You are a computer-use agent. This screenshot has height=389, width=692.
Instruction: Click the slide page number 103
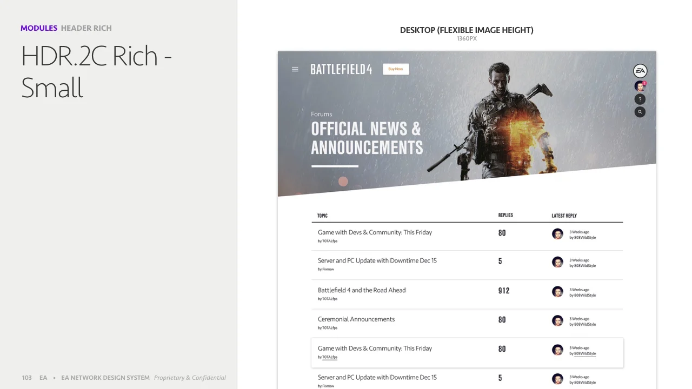click(27, 378)
